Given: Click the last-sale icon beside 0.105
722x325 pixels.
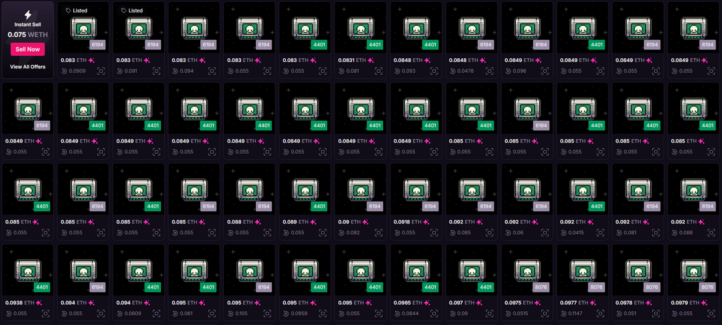Looking at the screenshot, I should [230, 313].
